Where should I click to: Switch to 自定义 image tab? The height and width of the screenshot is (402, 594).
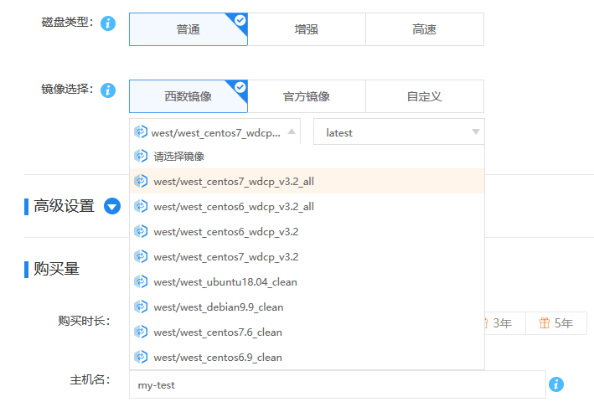coord(424,96)
